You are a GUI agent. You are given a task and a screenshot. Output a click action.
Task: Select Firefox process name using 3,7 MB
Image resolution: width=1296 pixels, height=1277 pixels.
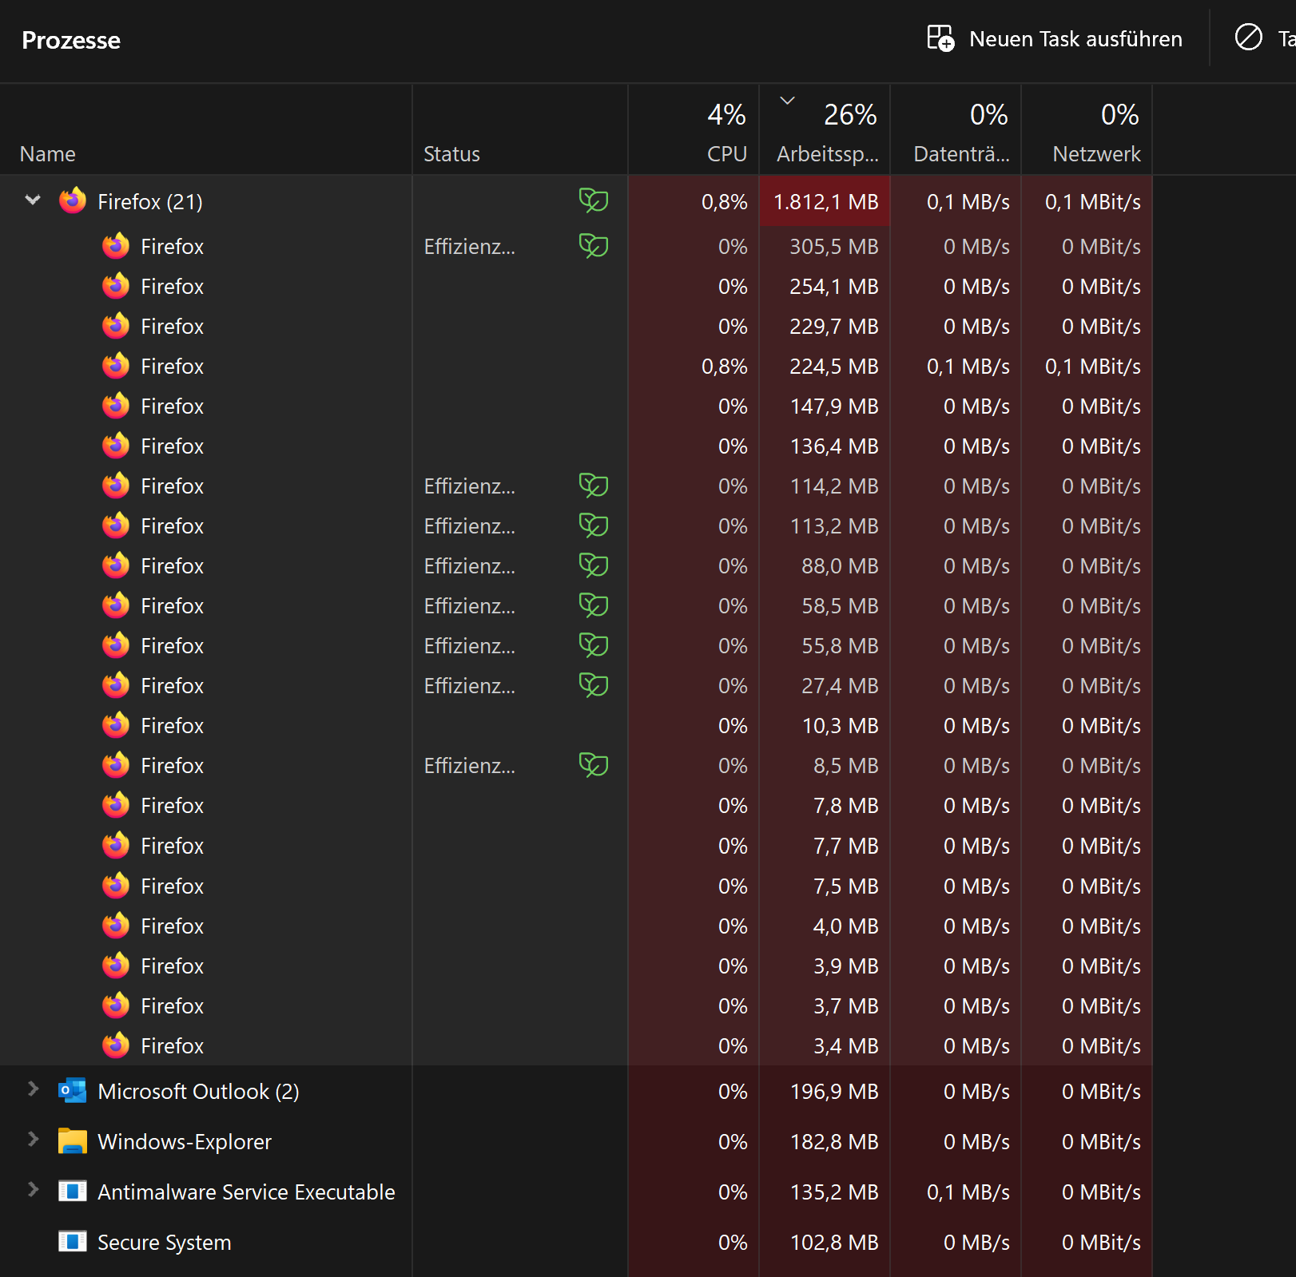(x=172, y=1006)
